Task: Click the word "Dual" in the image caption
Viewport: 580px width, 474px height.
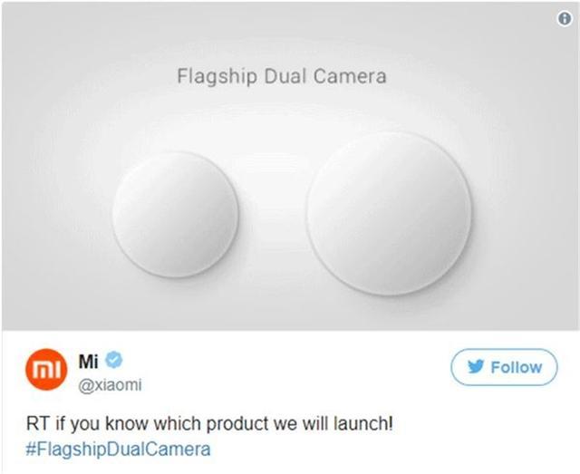Action: pyautogui.click(x=285, y=76)
